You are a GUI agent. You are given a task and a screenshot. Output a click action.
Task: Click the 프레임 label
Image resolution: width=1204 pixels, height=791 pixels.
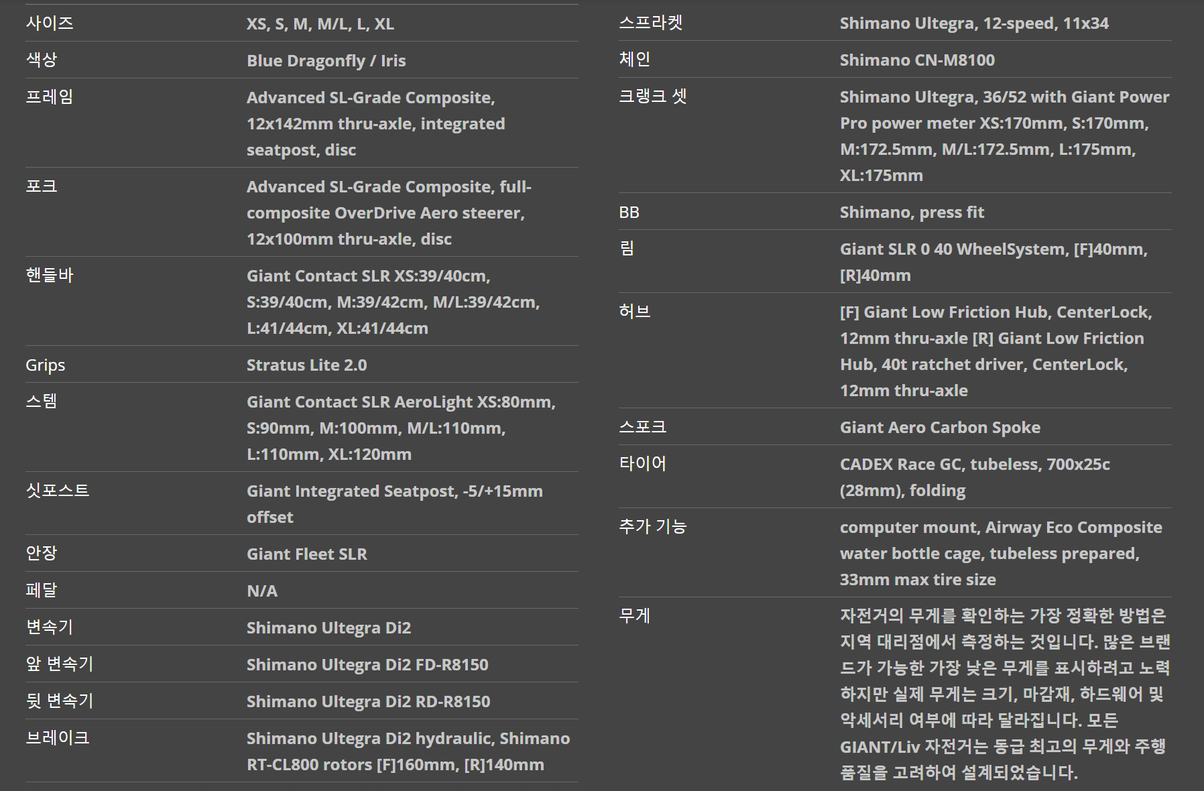[50, 97]
